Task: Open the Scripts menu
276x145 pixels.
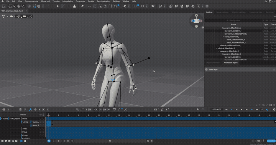Action: point(91,1)
